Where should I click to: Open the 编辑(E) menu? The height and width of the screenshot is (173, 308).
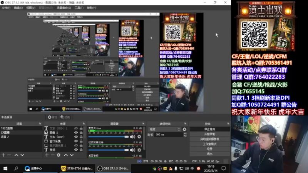(x=18, y=8)
